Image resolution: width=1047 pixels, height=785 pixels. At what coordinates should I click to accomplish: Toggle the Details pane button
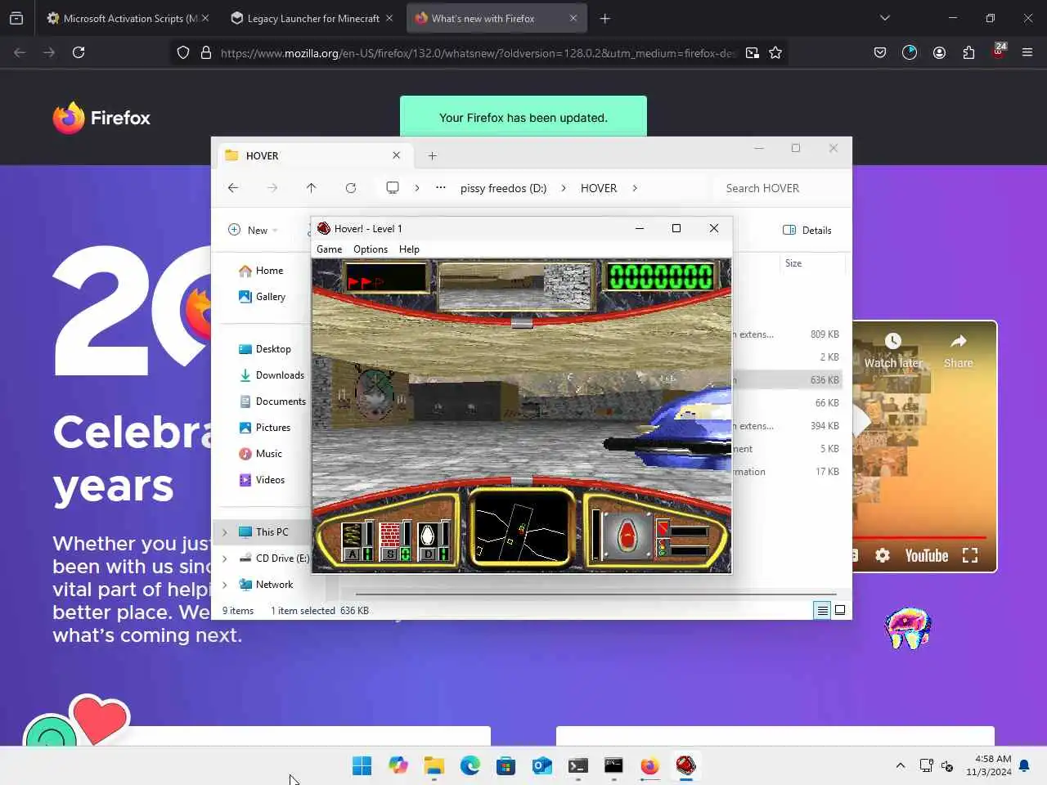point(807,230)
